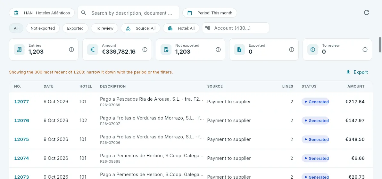Click the bank icon beside HAN · Hoteles Atlánticos
382x179 pixels.
tap(16, 13)
